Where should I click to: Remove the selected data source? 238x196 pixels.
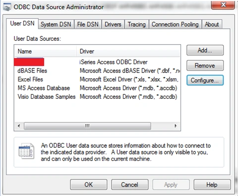pos(205,65)
